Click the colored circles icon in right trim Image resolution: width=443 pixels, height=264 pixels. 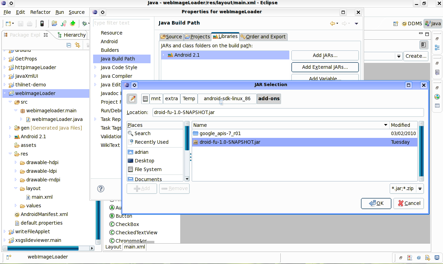pos(437,97)
